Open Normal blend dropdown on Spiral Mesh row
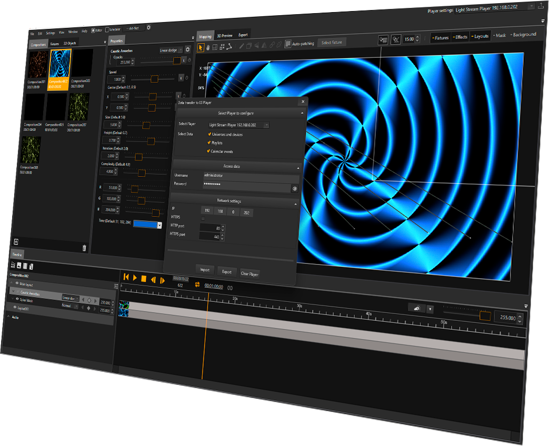The height and width of the screenshot is (446, 549). pyautogui.click(x=69, y=306)
